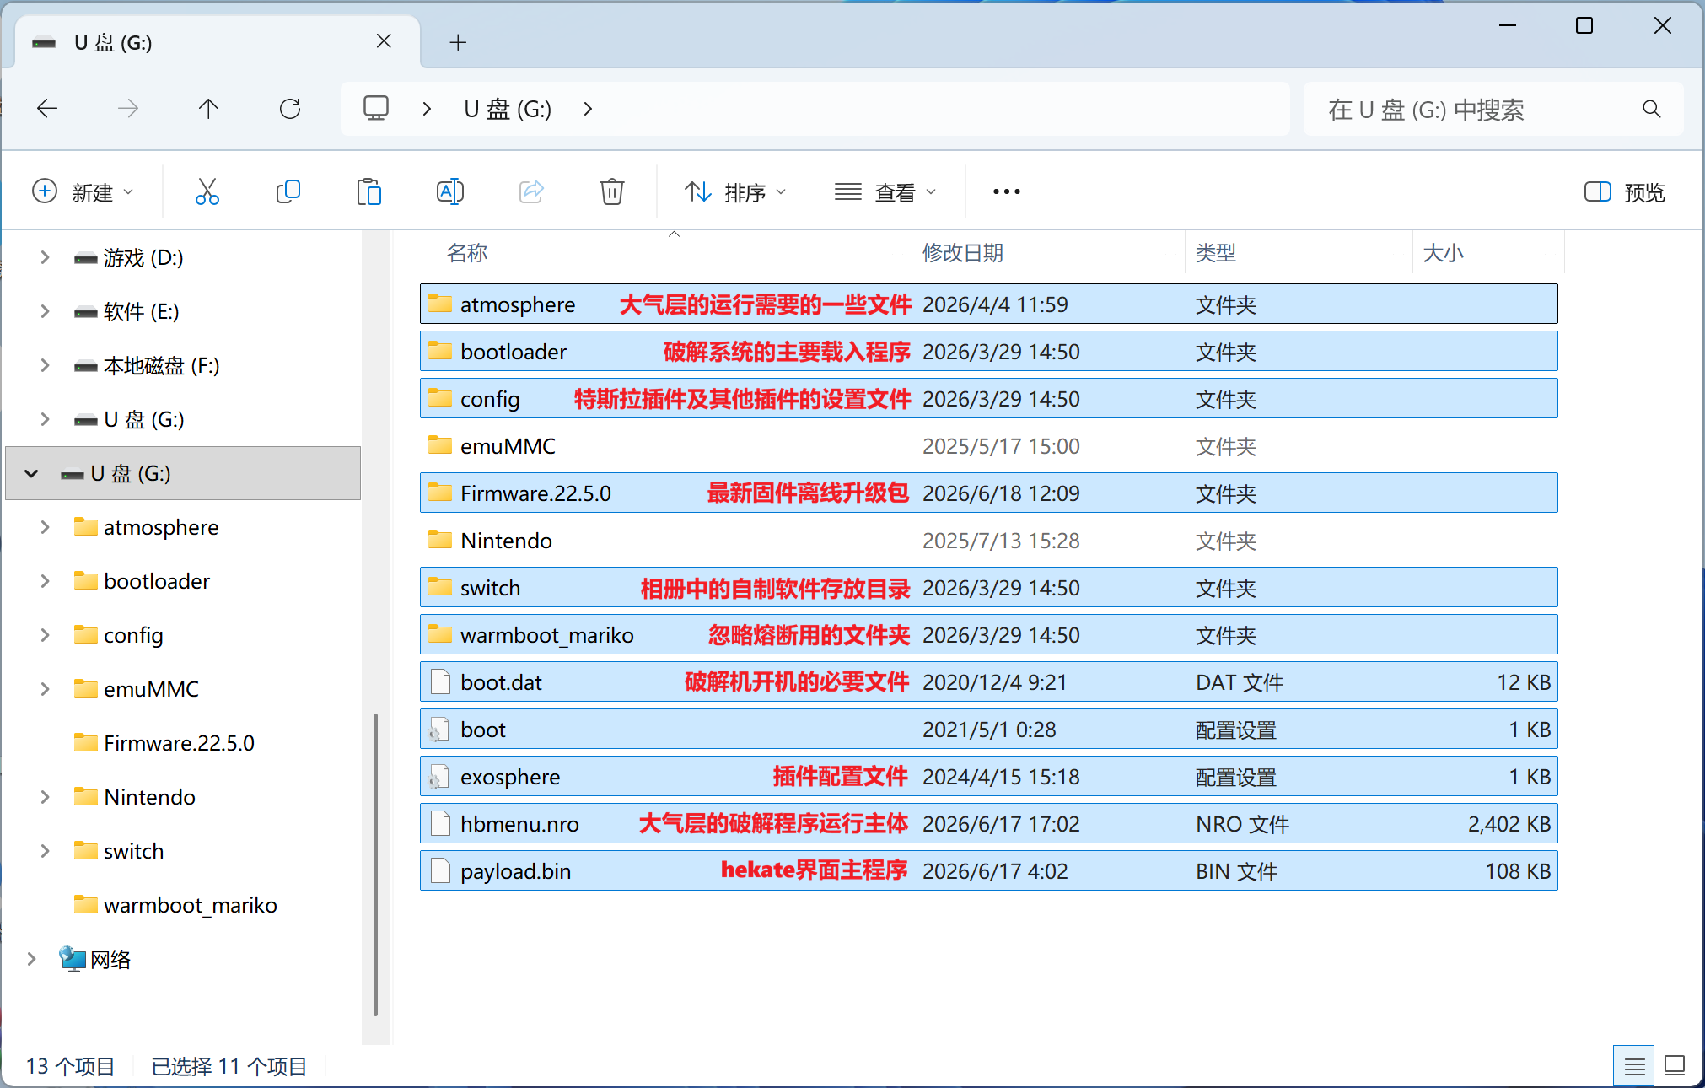
Task: Click the Rename icon in toolbar
Action: (449, 192)
